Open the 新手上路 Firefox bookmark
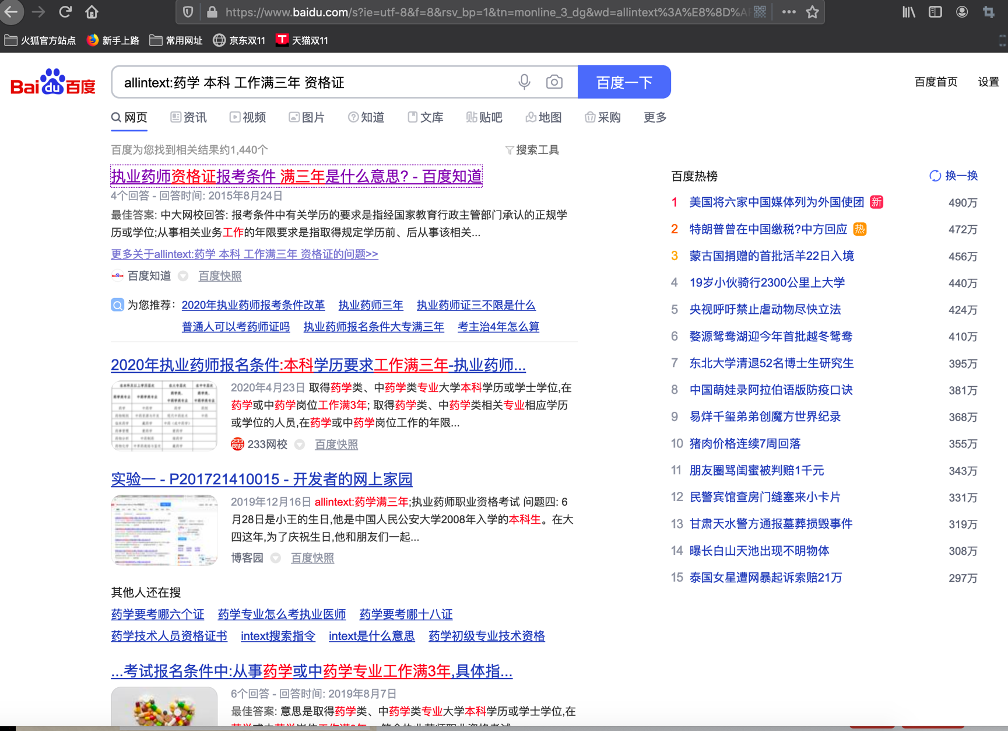Image resolution: width=1008 pixels, height=731 pixels. [x=113, y=40]
